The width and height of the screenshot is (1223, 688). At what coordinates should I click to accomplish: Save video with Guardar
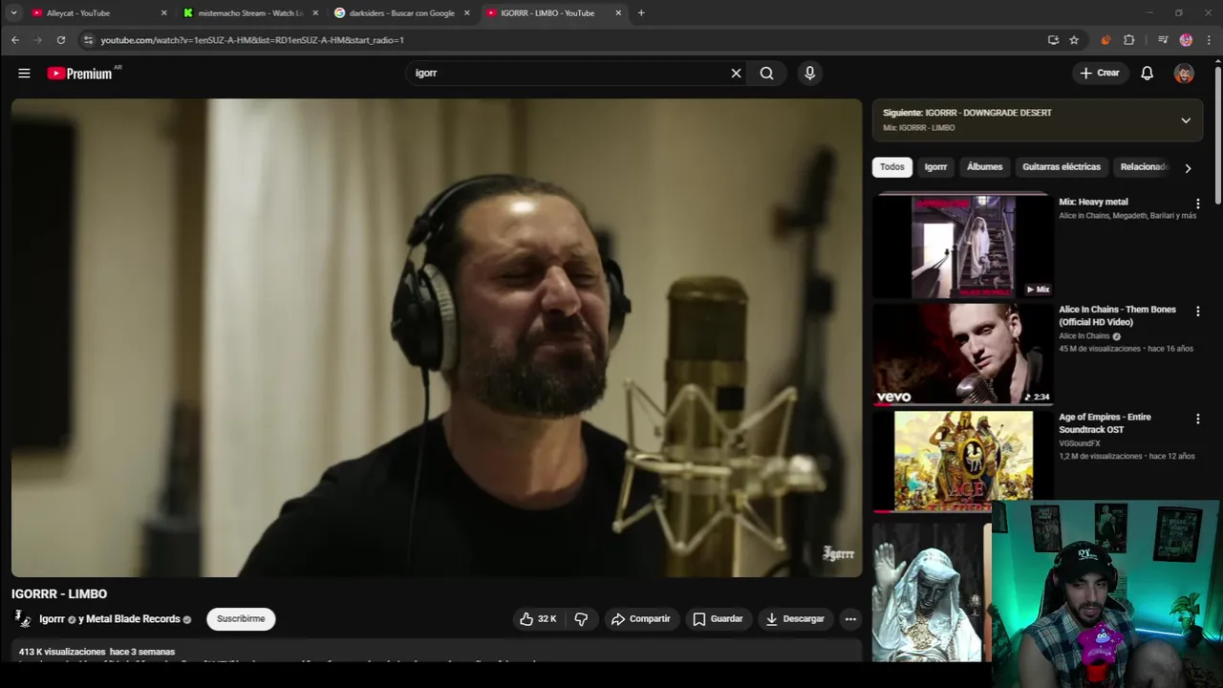click(718, 619)
